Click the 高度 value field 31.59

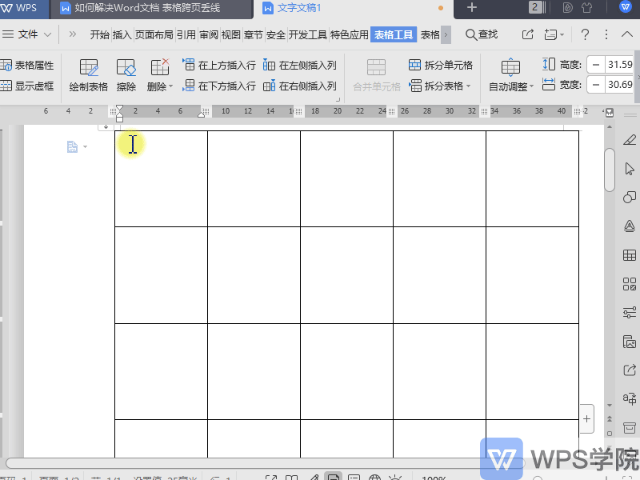pos(619,65)
